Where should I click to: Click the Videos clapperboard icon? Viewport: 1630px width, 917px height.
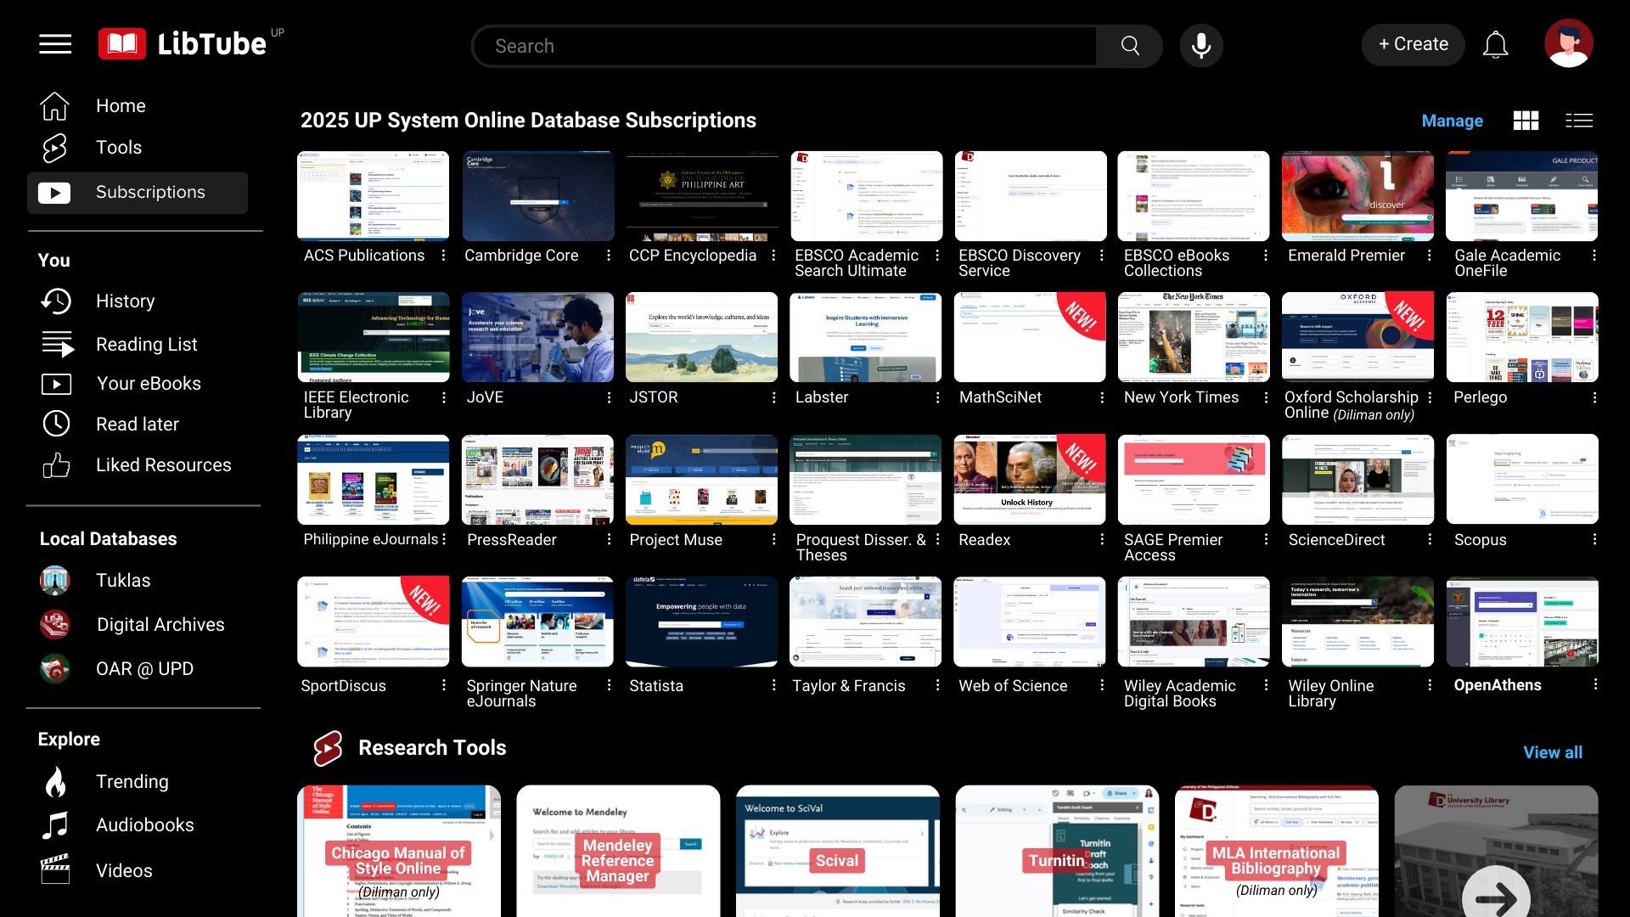click(x=55, y=869)
